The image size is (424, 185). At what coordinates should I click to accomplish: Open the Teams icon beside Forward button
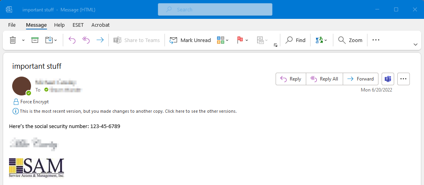click(388, 79)
